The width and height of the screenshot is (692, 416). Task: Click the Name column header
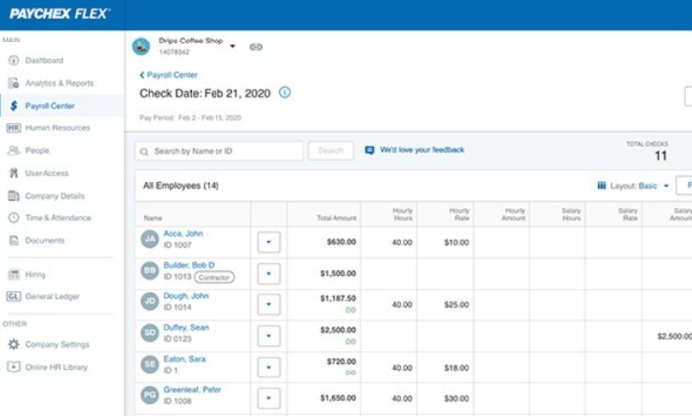point(153,218)
